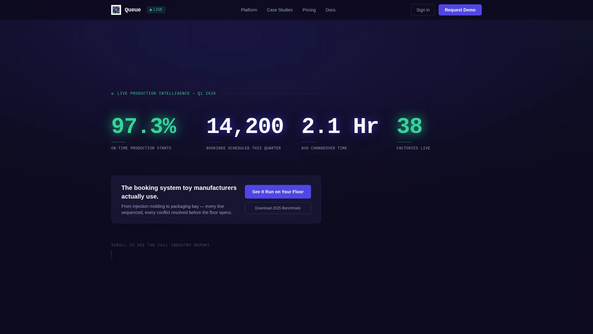This screenshot has height=334, width=593.
Task: Click the Queue brand name
Action: pyautogui.click(x=133, y=10)
